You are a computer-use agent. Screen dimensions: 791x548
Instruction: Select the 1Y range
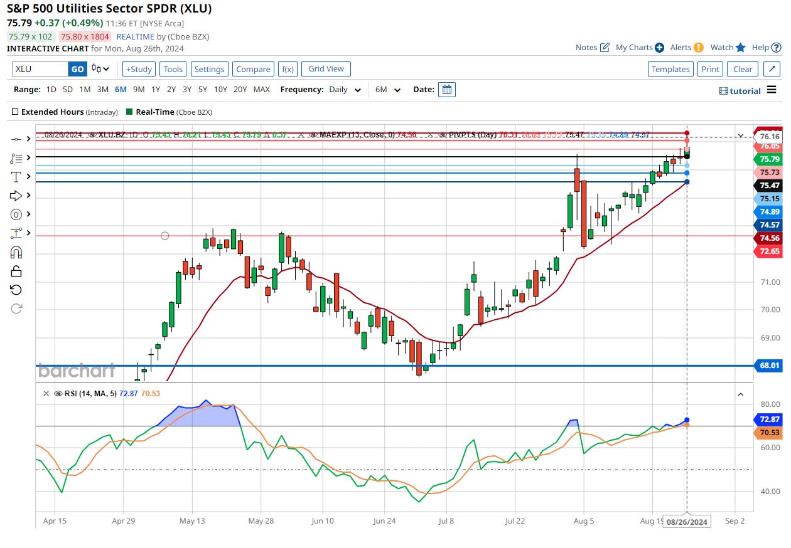[156, 90]
